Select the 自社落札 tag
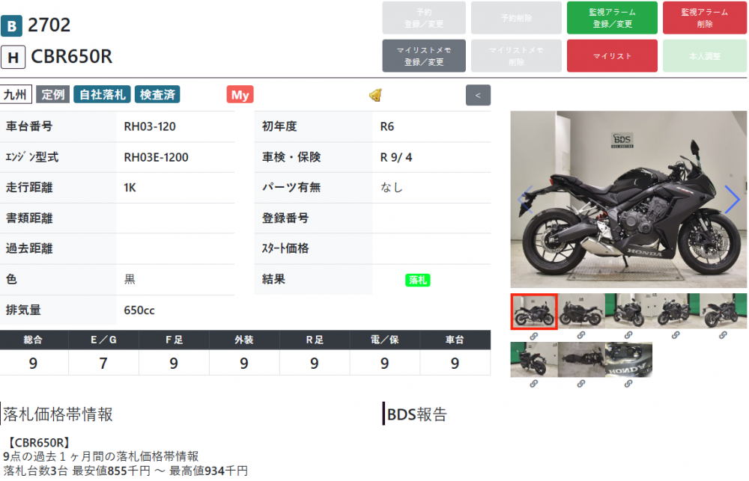749x481 pixels. tap(102, 94)
